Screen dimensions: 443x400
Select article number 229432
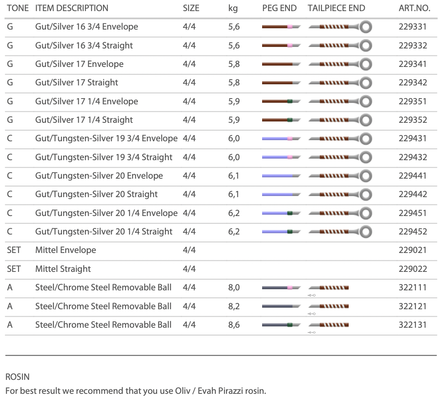[x=413, y=157]
